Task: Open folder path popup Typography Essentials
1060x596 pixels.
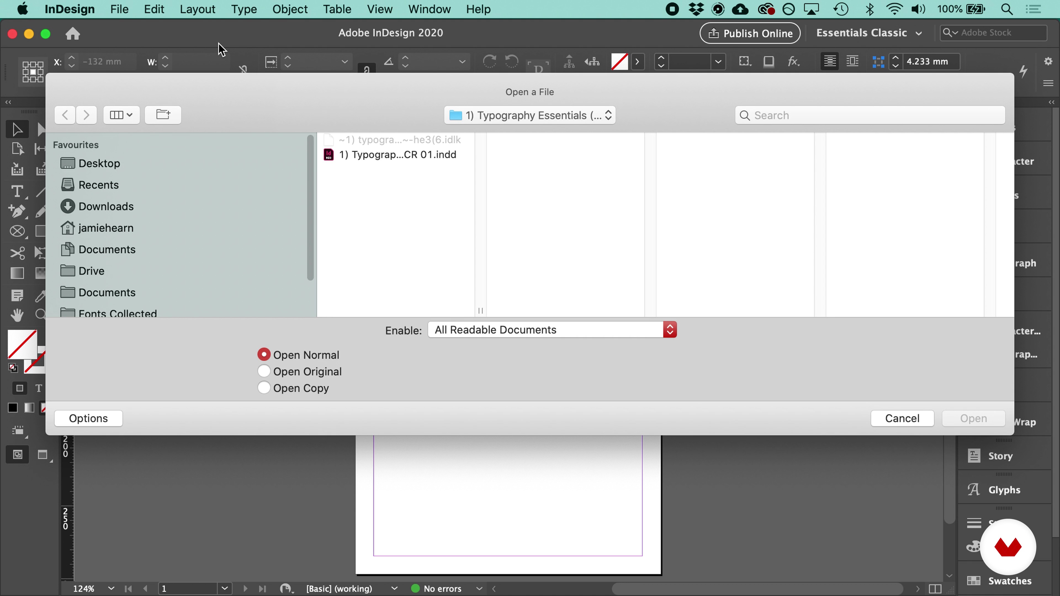Action: (530, 115)
